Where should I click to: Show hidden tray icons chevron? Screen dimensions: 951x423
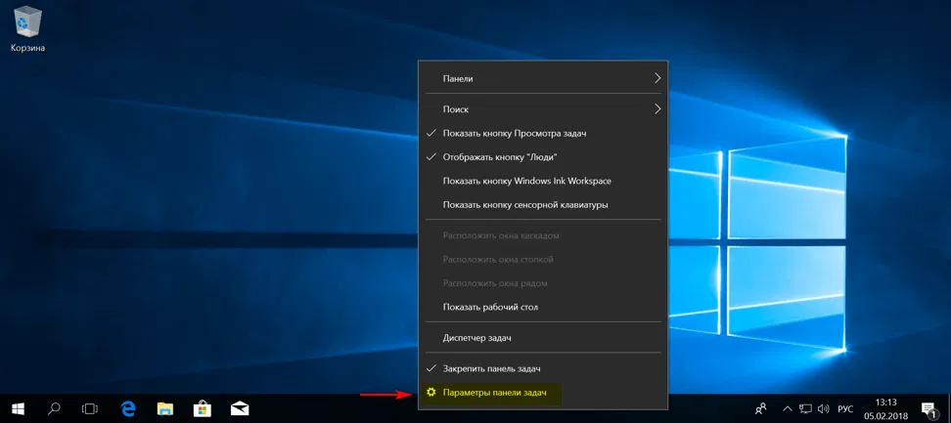pos(788,408)
